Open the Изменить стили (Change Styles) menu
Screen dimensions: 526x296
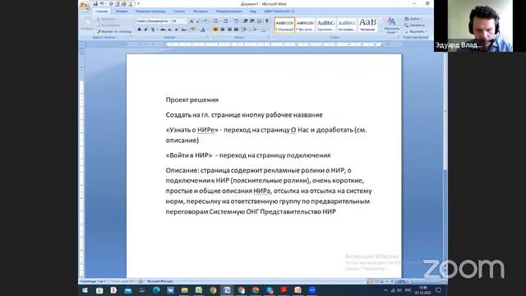pyautogui.click(x=391, y=25)
